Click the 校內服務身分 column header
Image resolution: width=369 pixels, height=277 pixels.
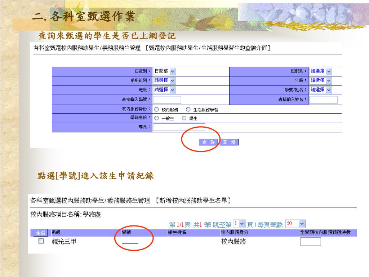point(234,233)
